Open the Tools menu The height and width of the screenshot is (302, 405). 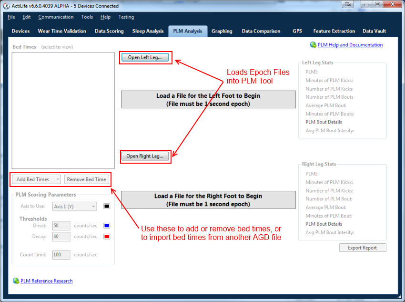[87, 17]
